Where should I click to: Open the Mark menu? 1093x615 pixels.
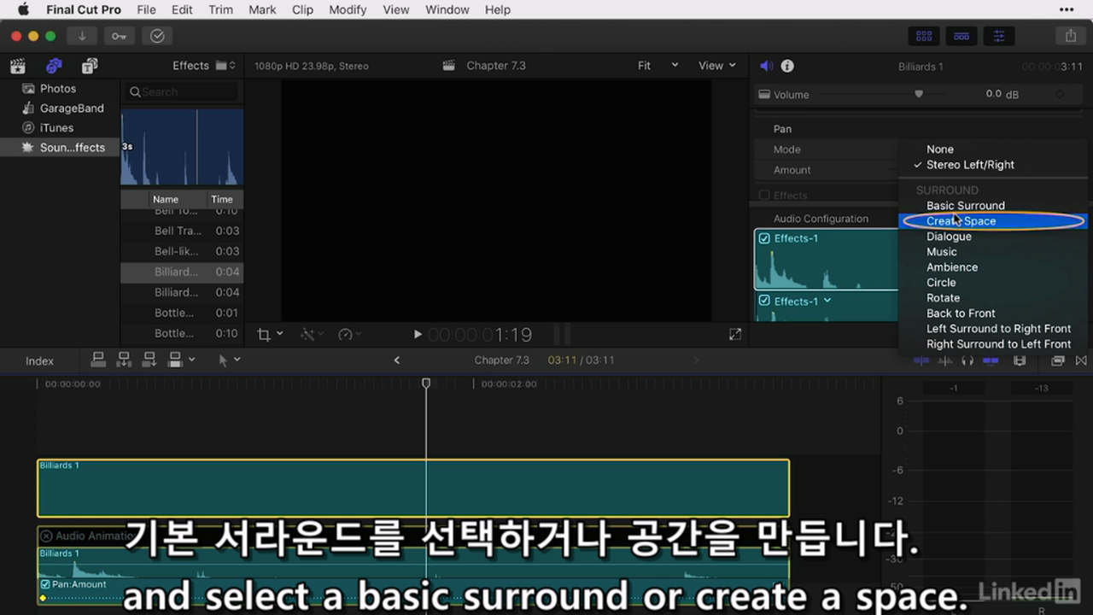click(x=262, y=9)
